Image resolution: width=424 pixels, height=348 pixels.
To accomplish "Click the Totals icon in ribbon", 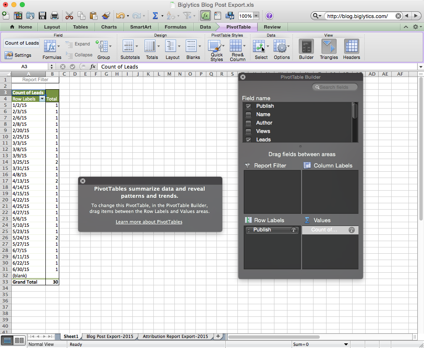I will [x=150, y=46].
